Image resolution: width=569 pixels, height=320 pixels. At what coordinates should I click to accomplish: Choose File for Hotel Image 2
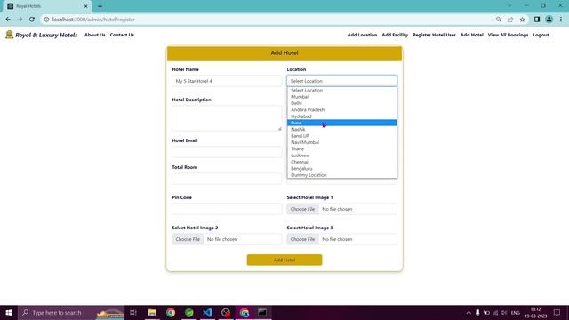coord(188,239)
